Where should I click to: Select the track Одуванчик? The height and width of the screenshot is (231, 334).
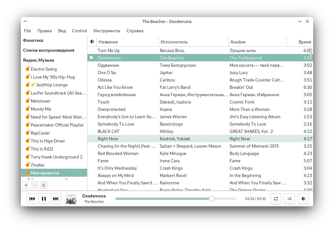(x=200, y=65)
